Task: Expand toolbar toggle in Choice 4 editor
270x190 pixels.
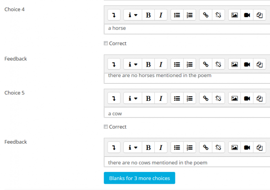Action: pyautogui.click(x=114, y=15)
